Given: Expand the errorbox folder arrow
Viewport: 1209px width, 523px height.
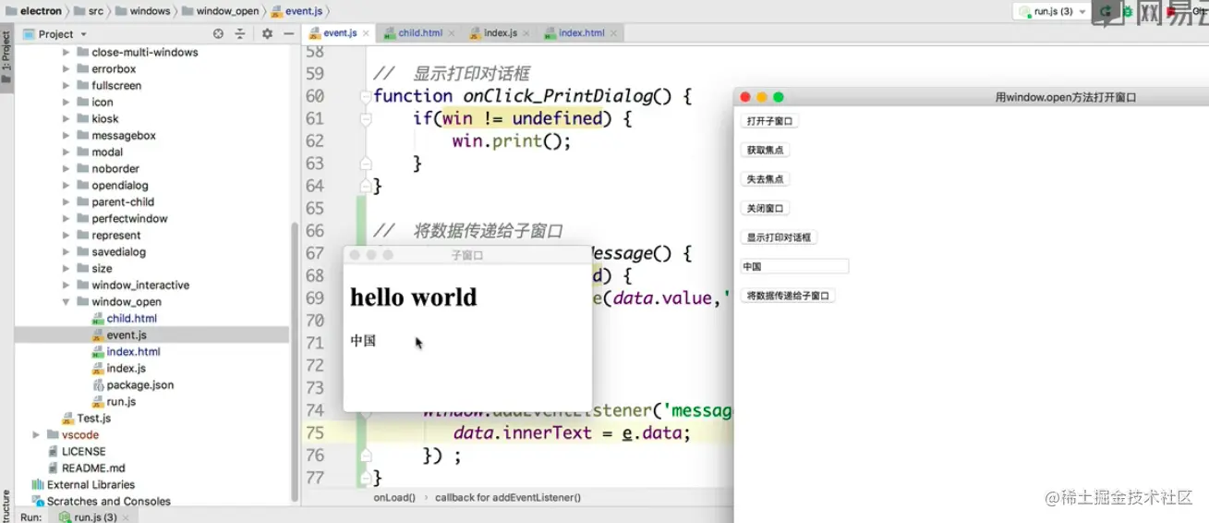Looking at the screenshot, I should (x=66, y=69).
